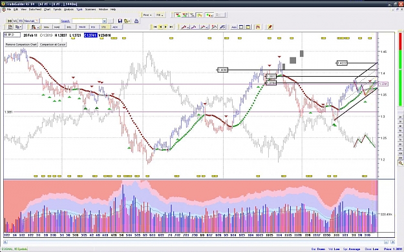Open the Analysis menu
This screenshot has height=252, width=404.
69,9
